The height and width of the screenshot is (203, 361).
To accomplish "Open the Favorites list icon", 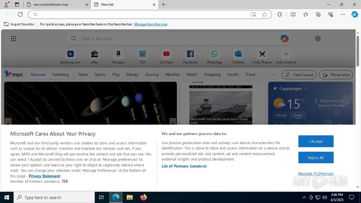I will coord(306,14).
